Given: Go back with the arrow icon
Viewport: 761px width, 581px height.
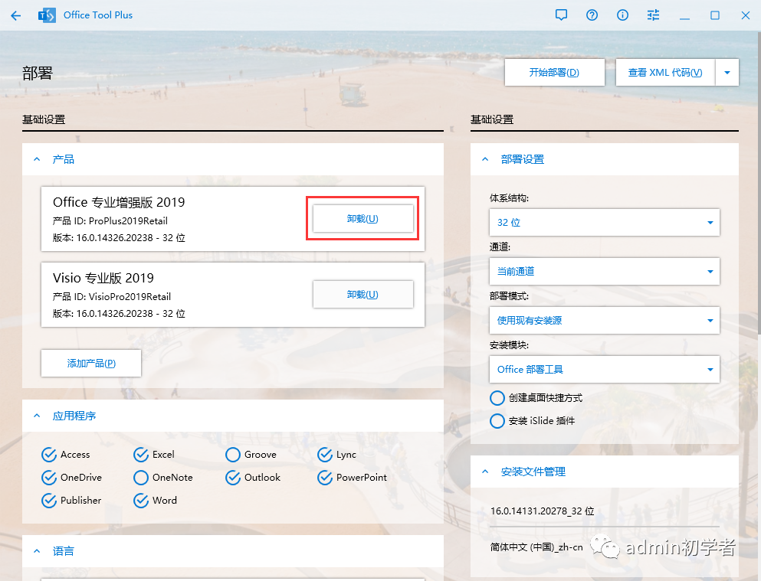Looking at the screenshot, I should pos(15,15).
